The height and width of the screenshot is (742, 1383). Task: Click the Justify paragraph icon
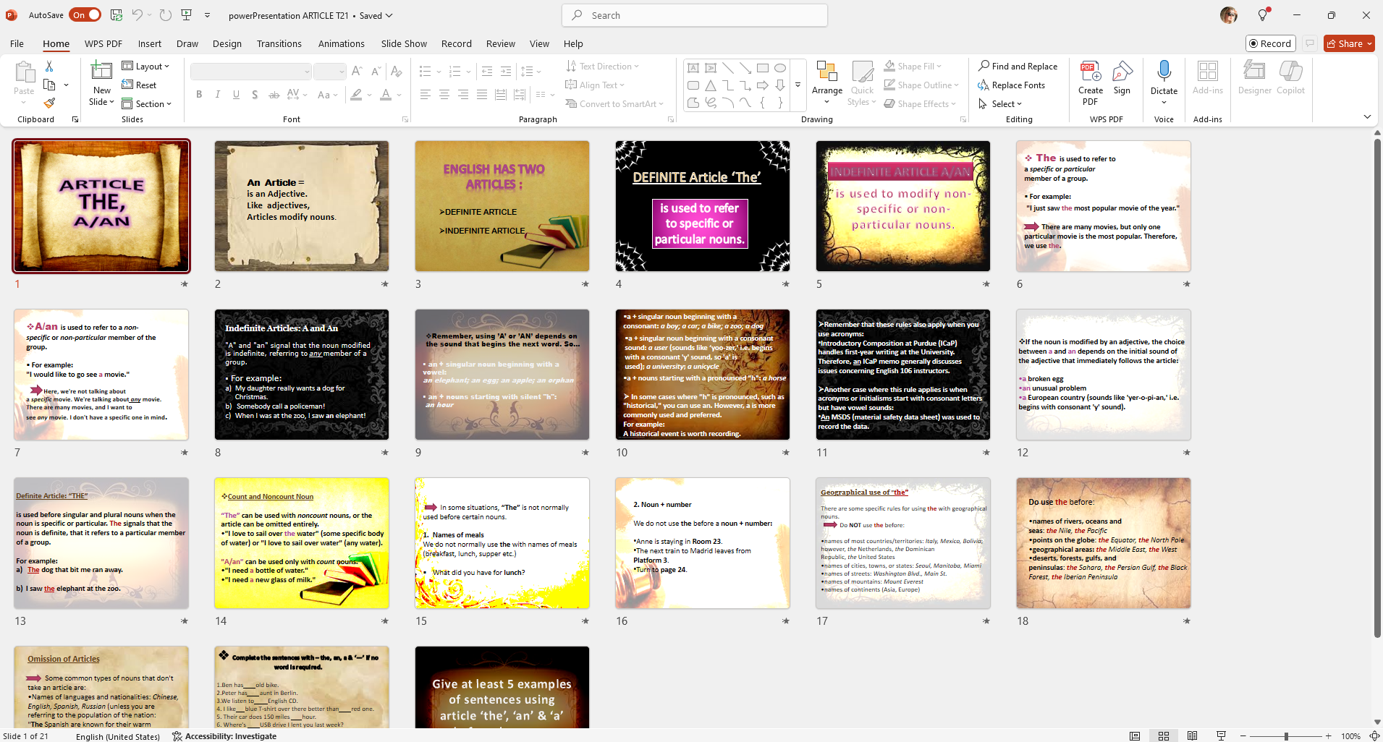482,95
